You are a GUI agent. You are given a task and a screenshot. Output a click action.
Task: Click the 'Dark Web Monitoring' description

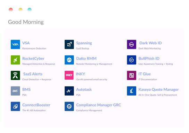tap(150, 48)
